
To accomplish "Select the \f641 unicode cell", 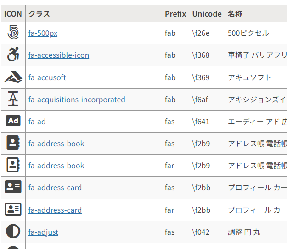I will [207, 122].
